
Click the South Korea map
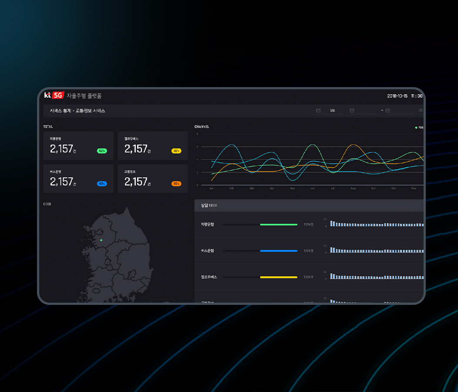(x=115, y=255)
